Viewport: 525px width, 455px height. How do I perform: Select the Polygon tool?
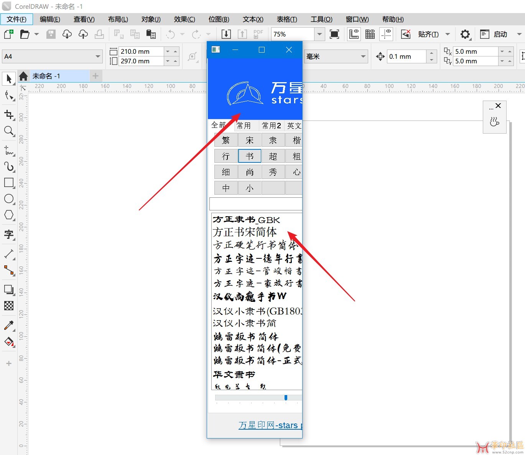[9, 215]
